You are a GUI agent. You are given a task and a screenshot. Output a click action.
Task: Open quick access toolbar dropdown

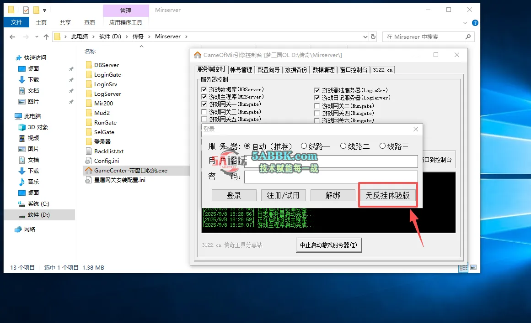(x=44, y=10)
